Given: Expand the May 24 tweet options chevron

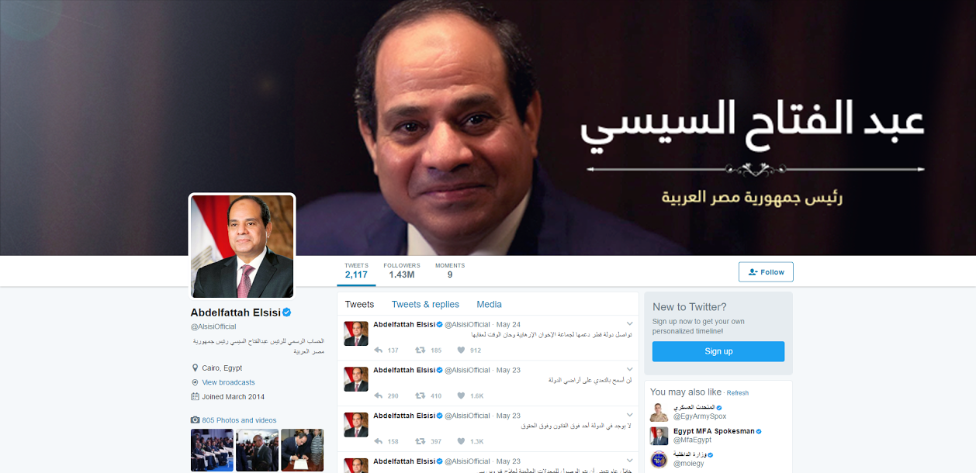Looking at the screenshot, I should click(x=630, y=323).
